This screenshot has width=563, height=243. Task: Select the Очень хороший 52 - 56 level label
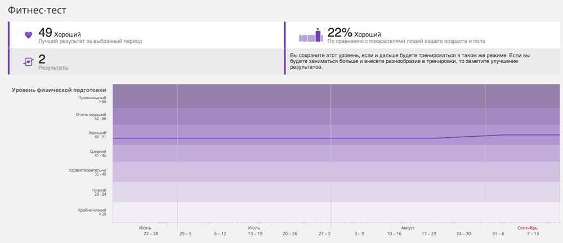coord(91,117)
